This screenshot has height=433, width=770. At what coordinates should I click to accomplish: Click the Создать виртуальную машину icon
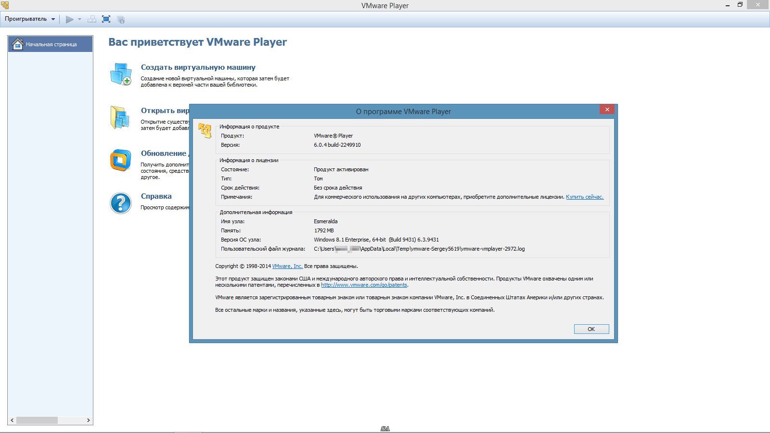pyautogui.click(x=120, y=75)
